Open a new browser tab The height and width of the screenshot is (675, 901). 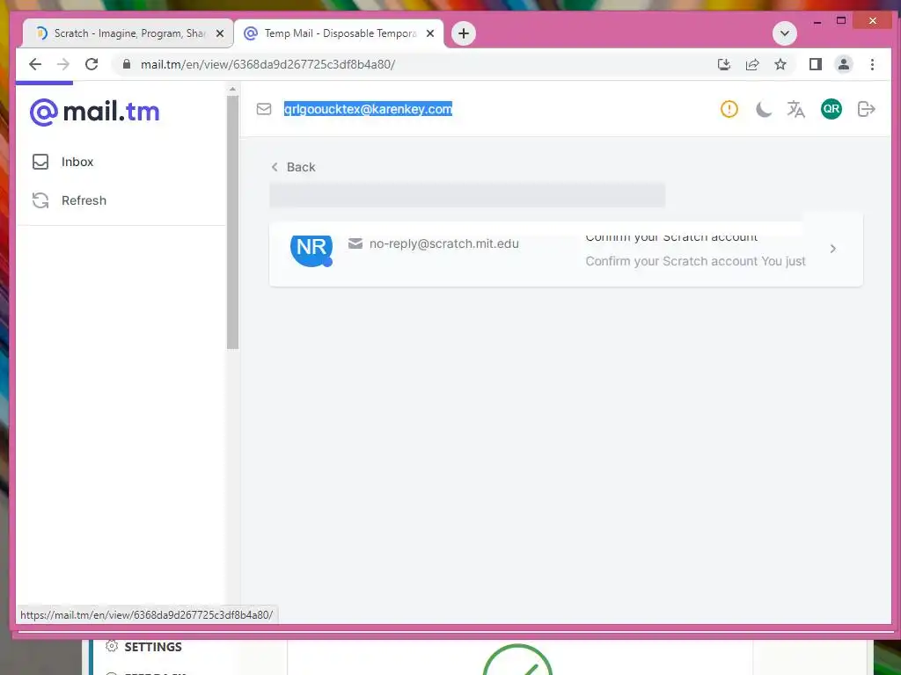pos(464,33)
